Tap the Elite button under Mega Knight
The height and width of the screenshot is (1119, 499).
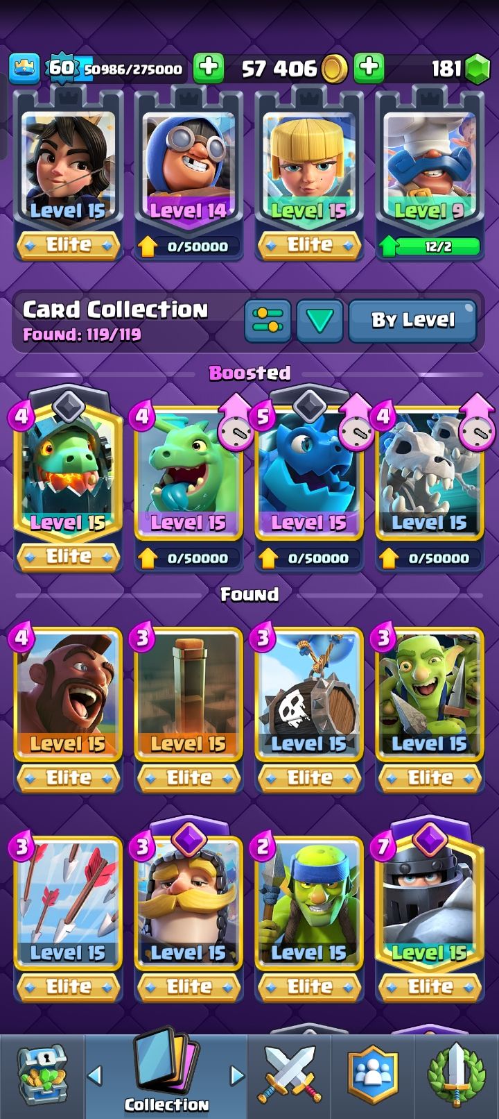(x=430, y=986)
